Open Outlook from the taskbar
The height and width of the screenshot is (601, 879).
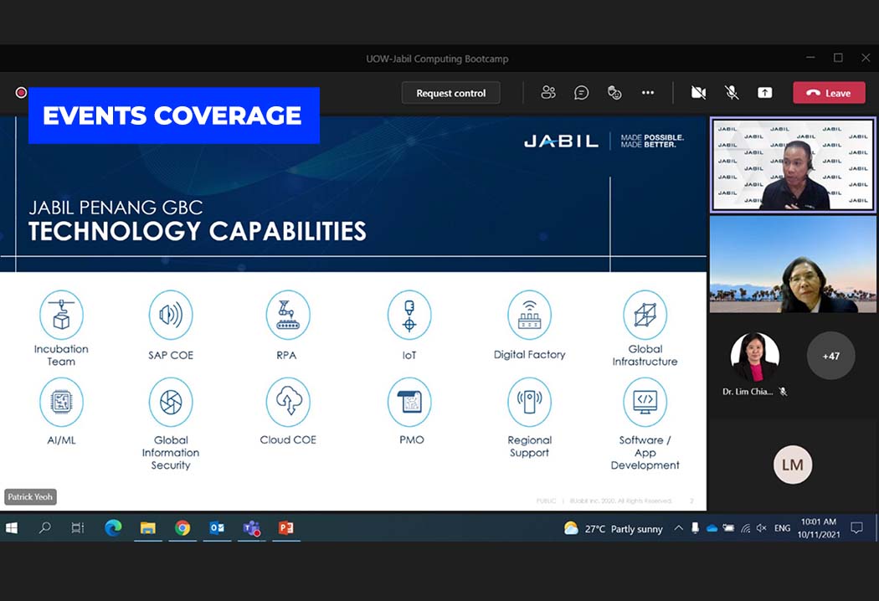tap(217, 528)
